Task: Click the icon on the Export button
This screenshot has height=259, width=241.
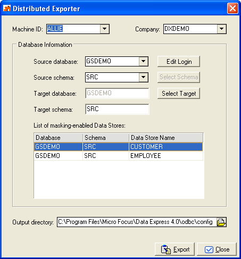Action: coord(166,249)
